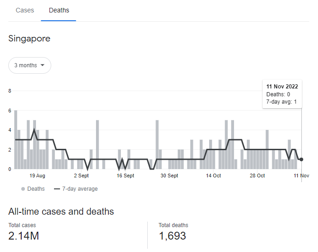Click the Deaths legend grey dot
This screenshot has width=318, height=252.
tap(23, 189)
